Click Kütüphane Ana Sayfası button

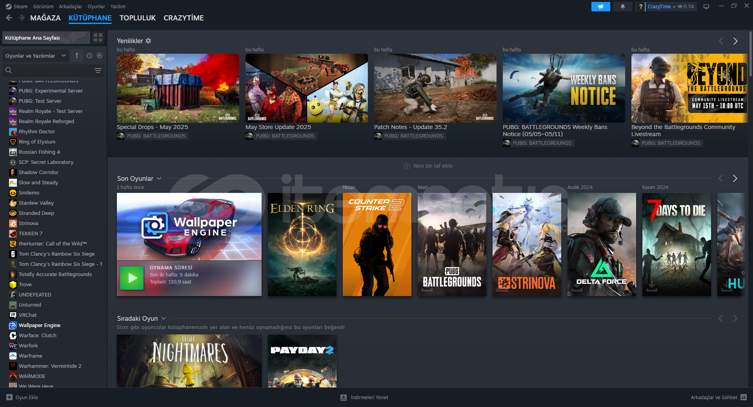pos(46,38)
